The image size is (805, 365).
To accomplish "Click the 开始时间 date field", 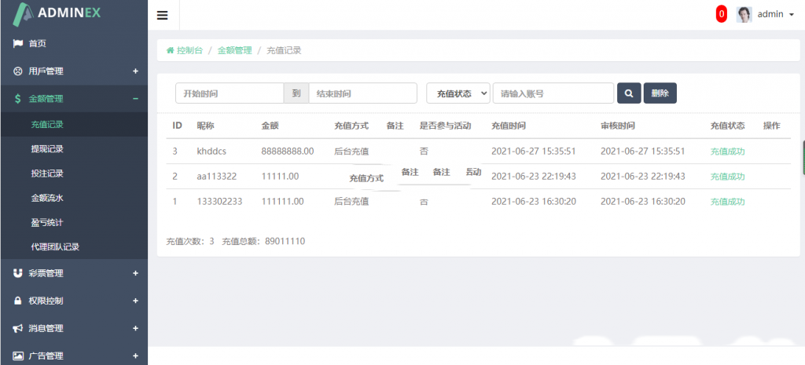I will [229, 93].
